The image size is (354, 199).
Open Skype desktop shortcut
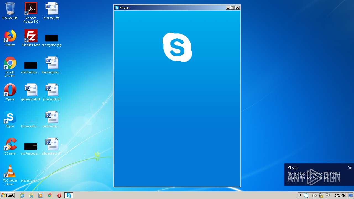pyautogui.click(x=10, y=119)
